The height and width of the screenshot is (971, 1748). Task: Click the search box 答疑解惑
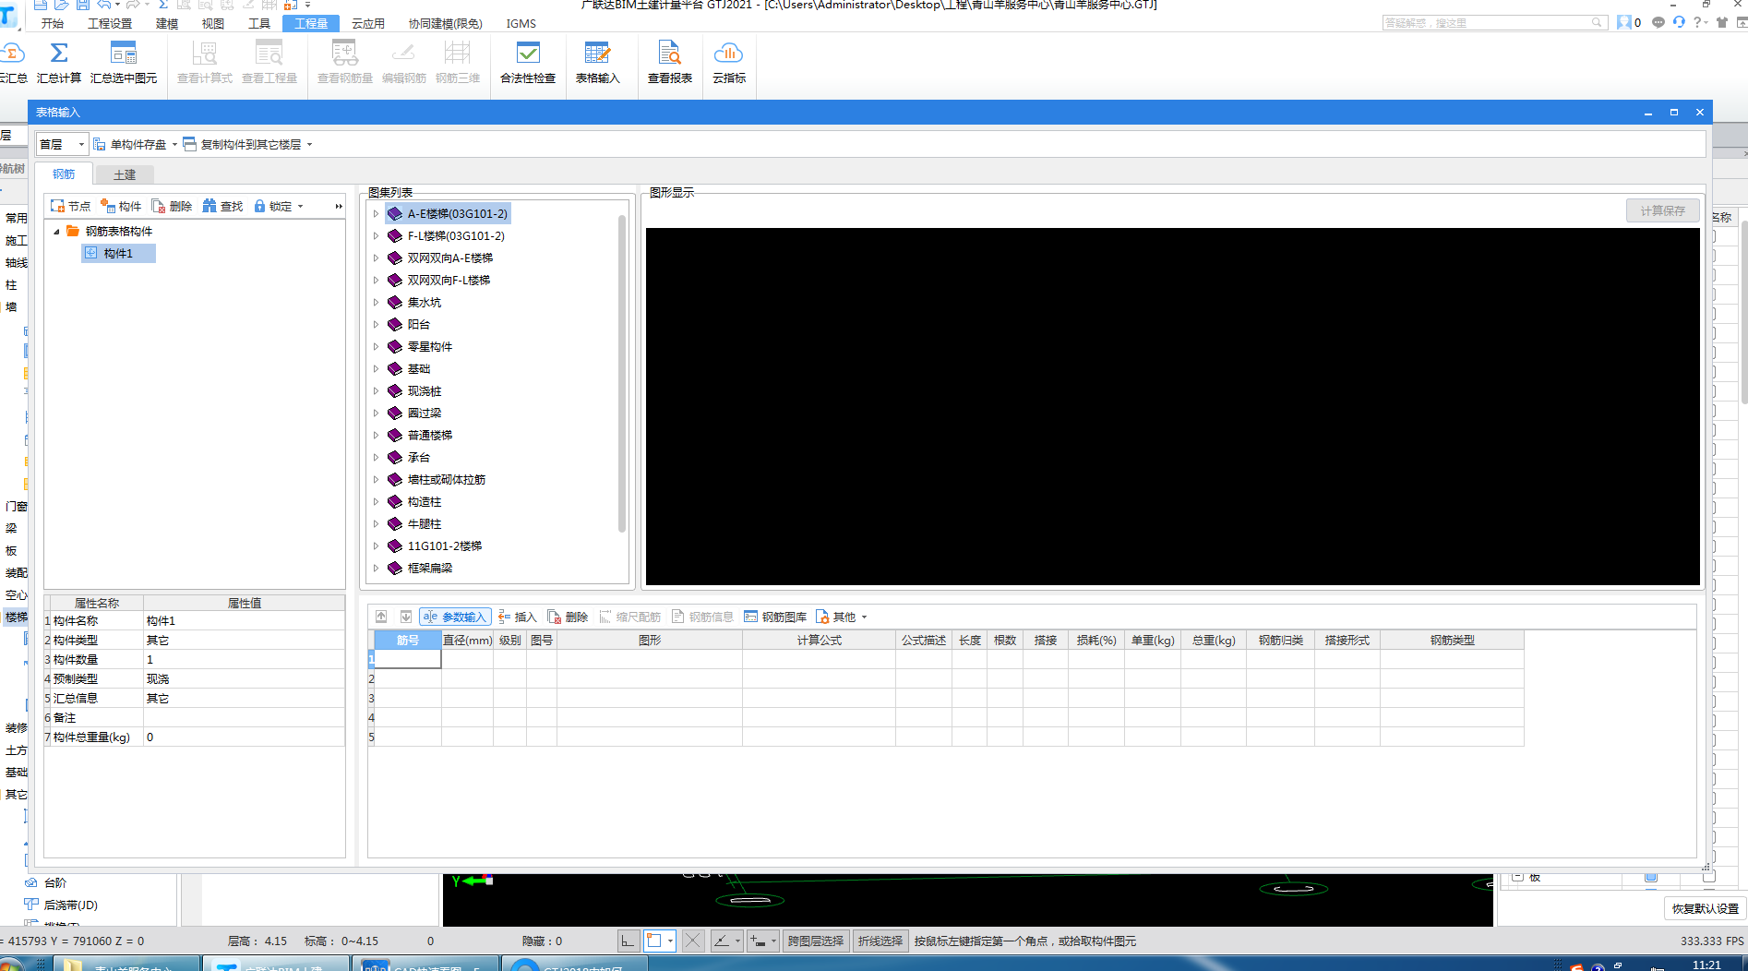[x=1493, y=23]
